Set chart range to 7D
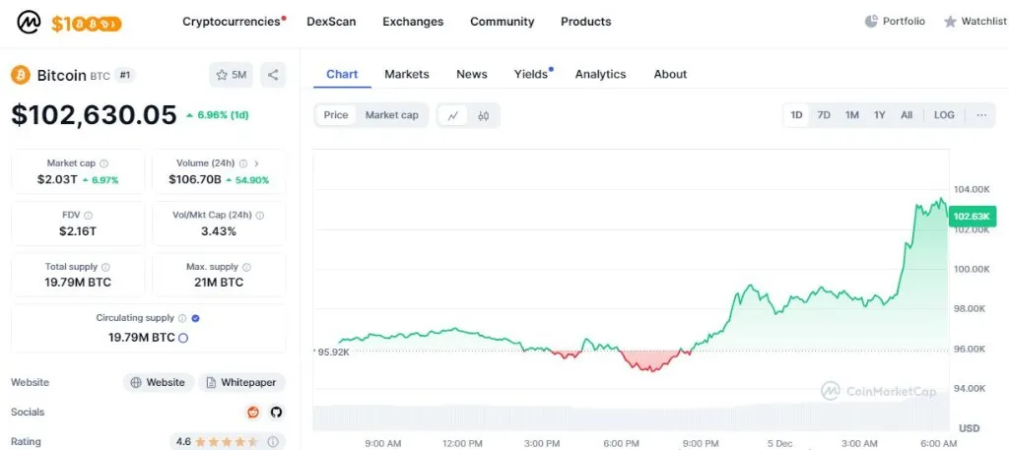 (824, 115)
